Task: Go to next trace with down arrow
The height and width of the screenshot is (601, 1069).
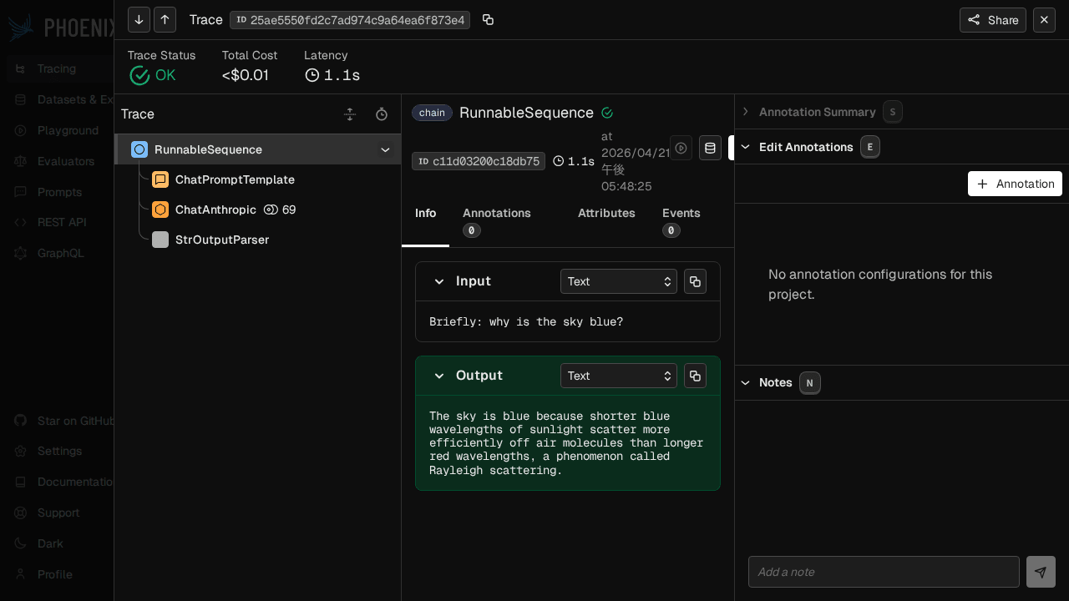Action: pyautogui.click(x=139, y=20)
